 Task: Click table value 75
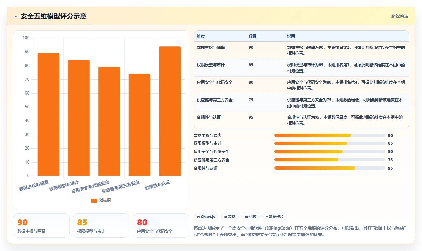click(x=251, y=100)
